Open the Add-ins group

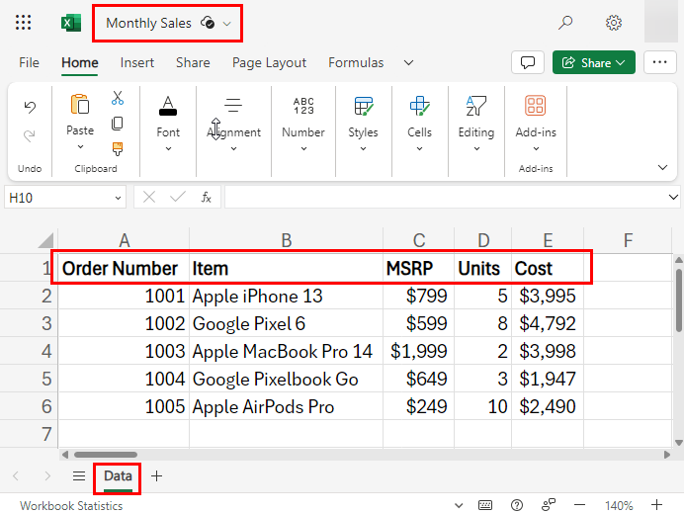pyautogui.click(x=536, y=124)
